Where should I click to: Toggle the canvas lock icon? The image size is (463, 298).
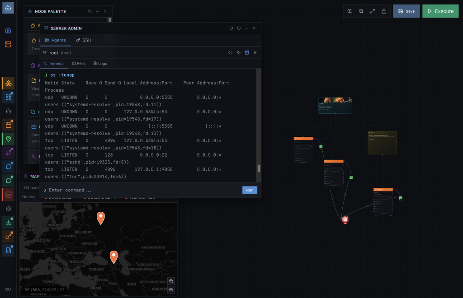coord(384,11)
